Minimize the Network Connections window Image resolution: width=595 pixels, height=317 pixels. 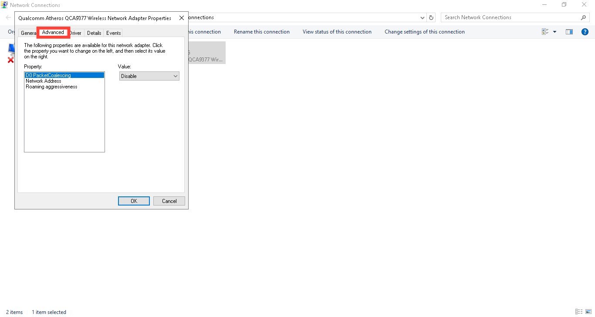pyautogui.click(x=544, y=5)
